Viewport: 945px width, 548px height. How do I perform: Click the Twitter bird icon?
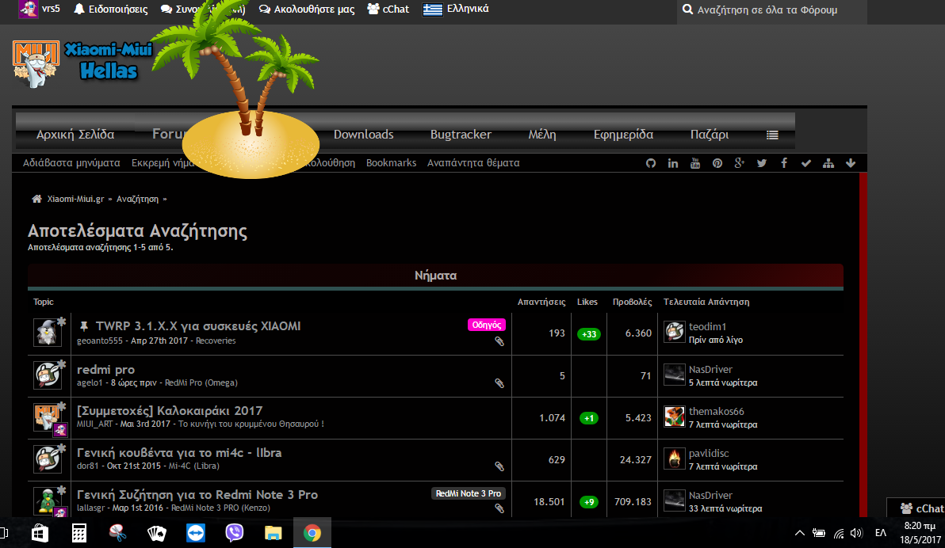coord(762,163)
